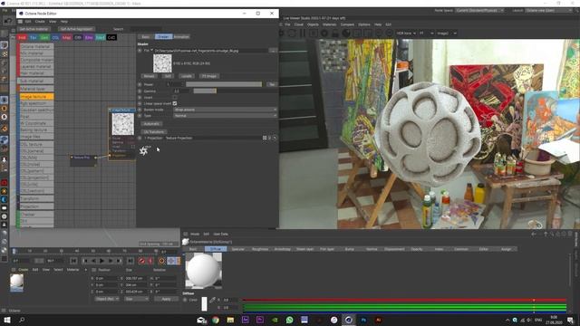
Task: Open the Create menu in Node Editor
Action: tap(40, 22)
